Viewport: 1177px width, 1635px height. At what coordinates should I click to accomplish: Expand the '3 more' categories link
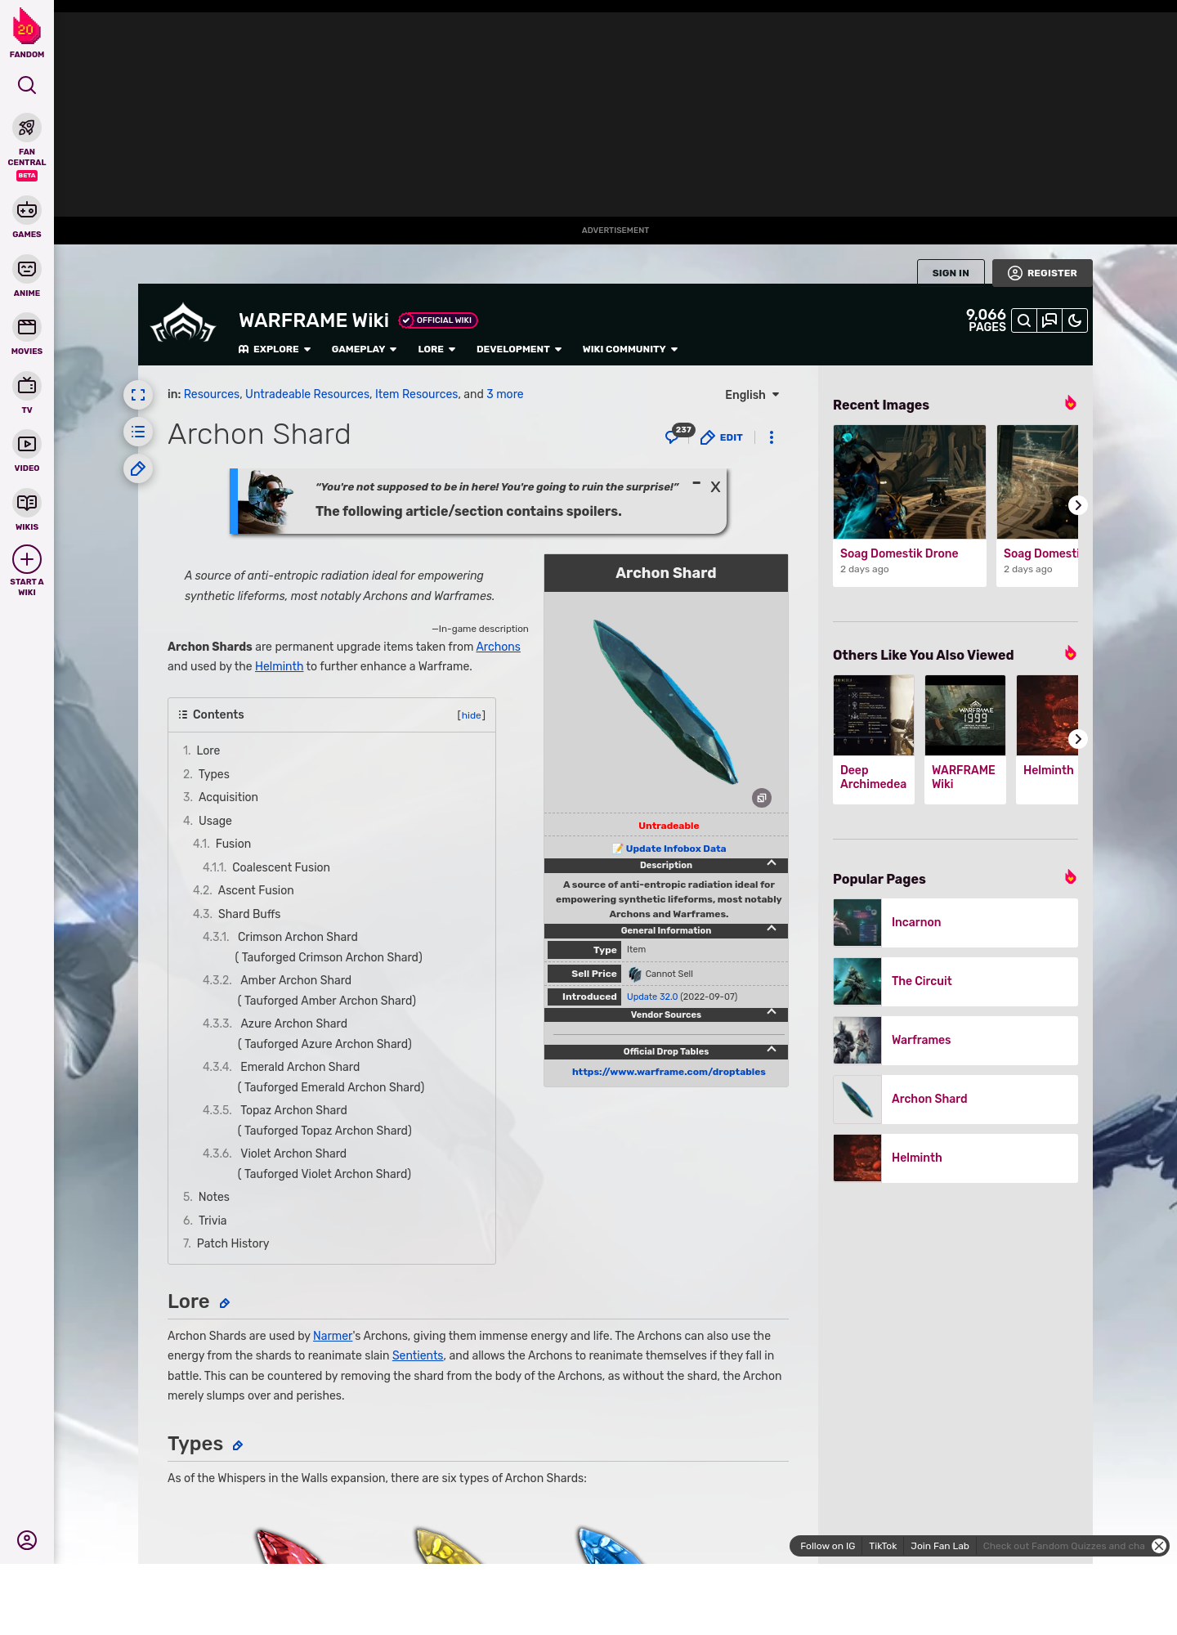click(x=505, y=394)
